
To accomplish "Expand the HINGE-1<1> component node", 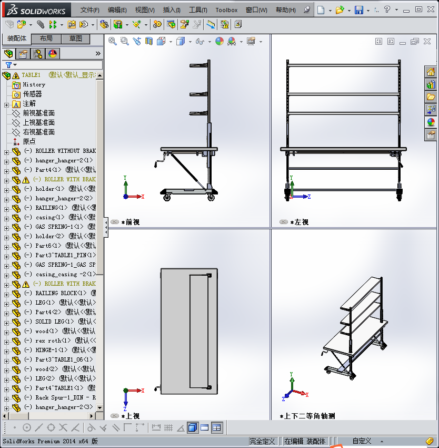I will pyautogui.click(x=6, y=352).
